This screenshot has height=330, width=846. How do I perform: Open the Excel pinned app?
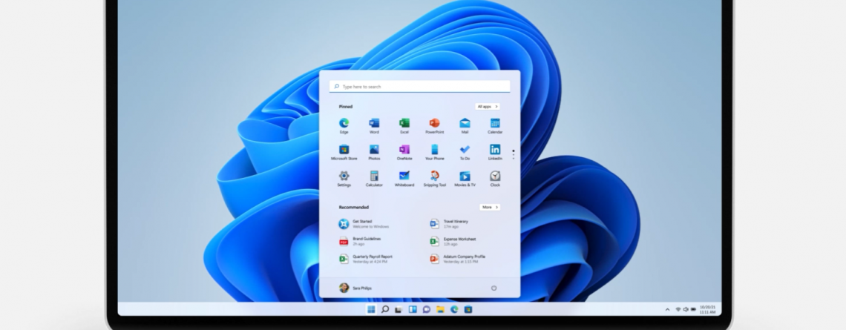click(x=404, y=123)
